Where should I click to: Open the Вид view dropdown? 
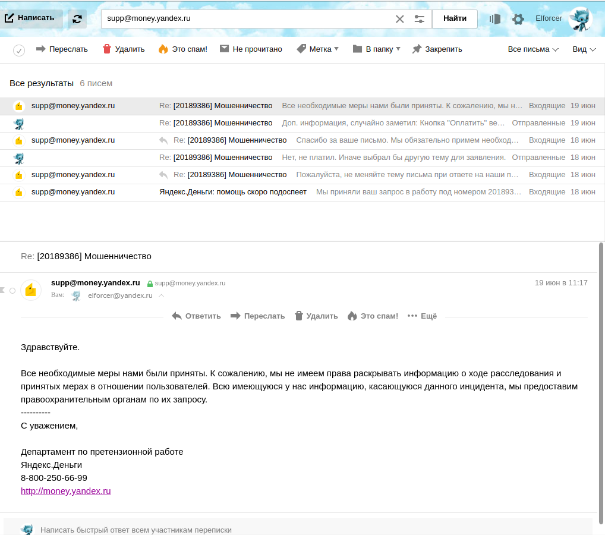584,49
